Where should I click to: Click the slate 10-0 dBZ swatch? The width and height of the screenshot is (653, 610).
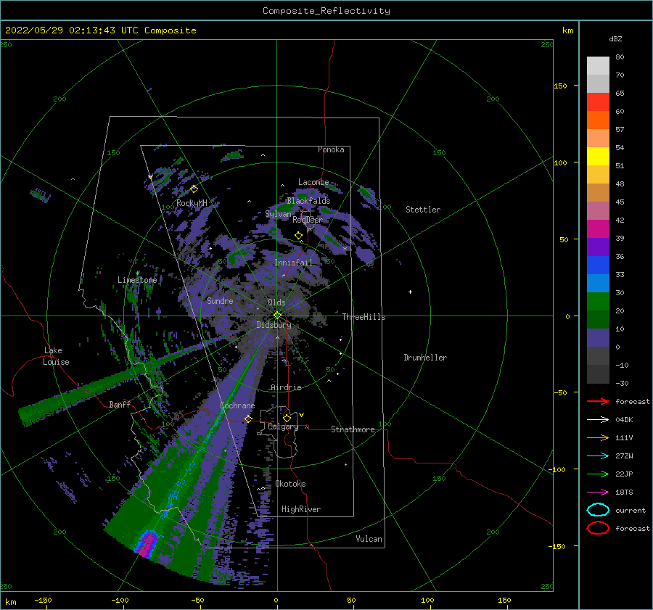pyautogui.click(x=598, y=338)
